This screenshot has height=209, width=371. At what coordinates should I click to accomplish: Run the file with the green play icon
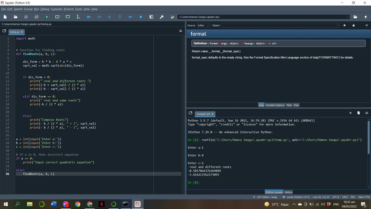[47, 17]
